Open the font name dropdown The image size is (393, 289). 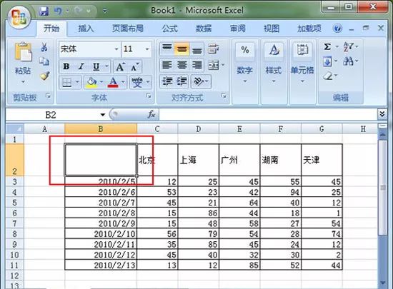pos(116,49)
